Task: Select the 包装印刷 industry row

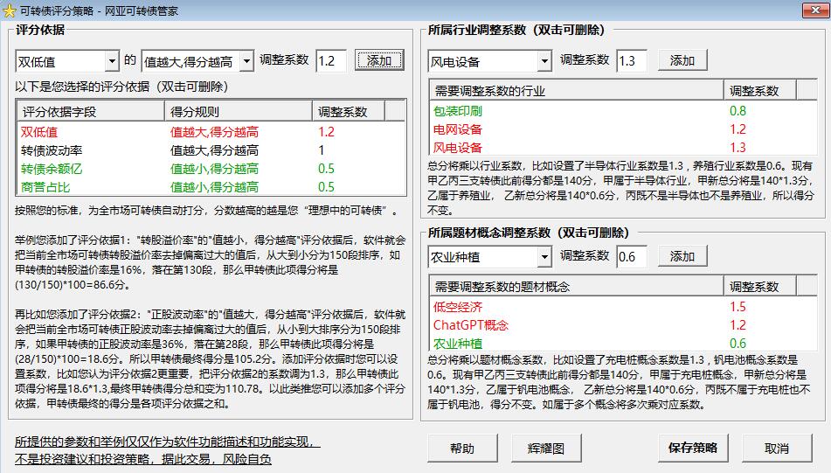Action: click(x=623, y=111)
